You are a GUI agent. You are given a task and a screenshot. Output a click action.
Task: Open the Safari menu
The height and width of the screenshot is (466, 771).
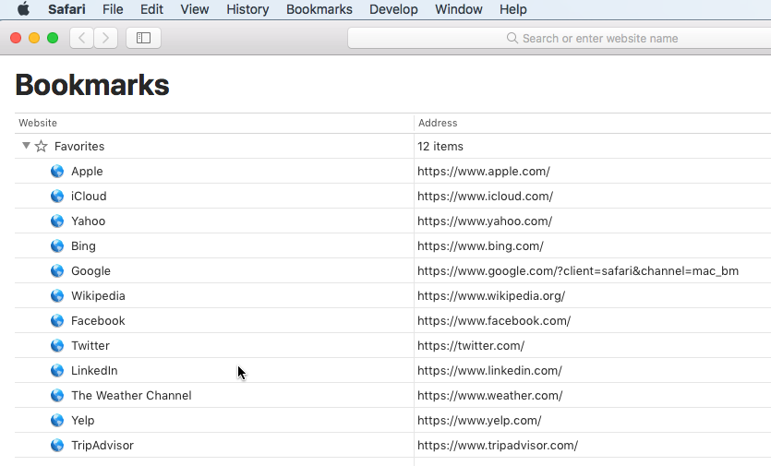[66, 9]
